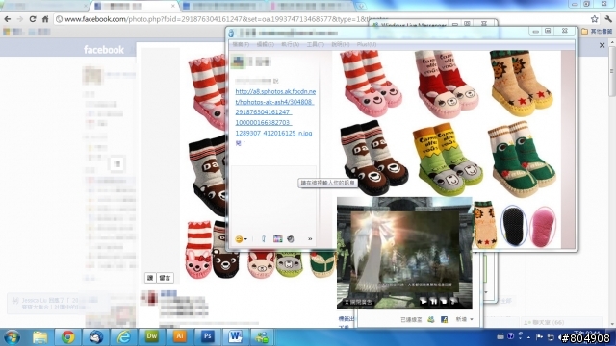Viewport: 616px width, 346px height.
Task: Open the 工具(T) menu in chat window
Action: 315,45
